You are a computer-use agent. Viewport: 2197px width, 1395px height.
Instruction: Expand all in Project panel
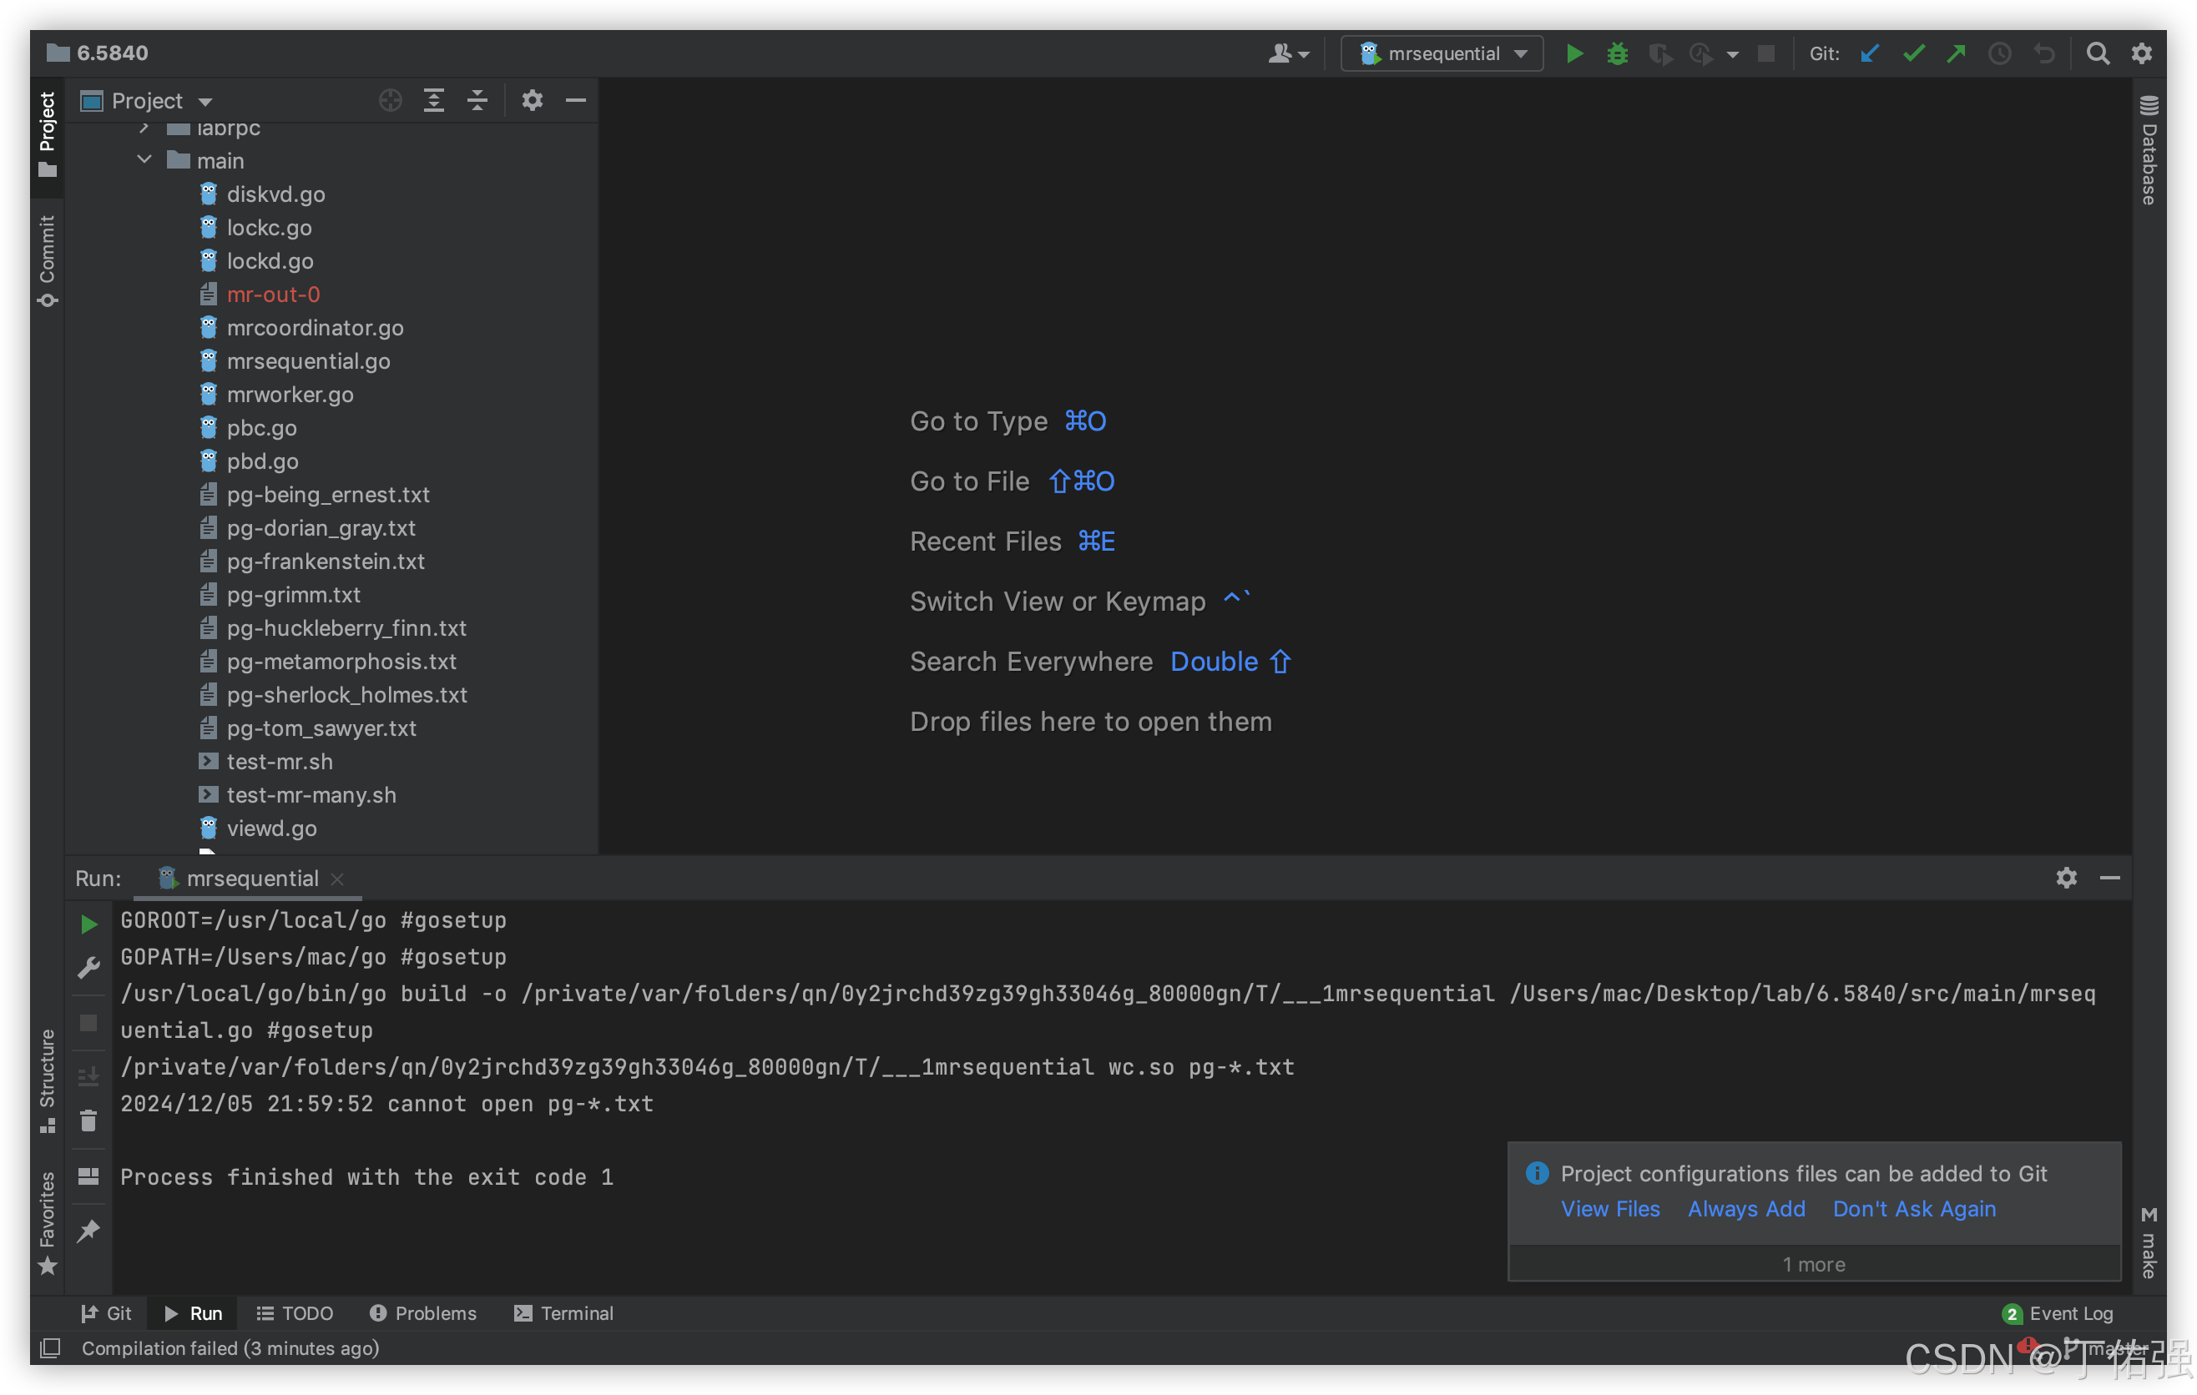coord(434,100)
